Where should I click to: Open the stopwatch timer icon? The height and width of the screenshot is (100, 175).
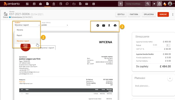[x=159, y=4]
